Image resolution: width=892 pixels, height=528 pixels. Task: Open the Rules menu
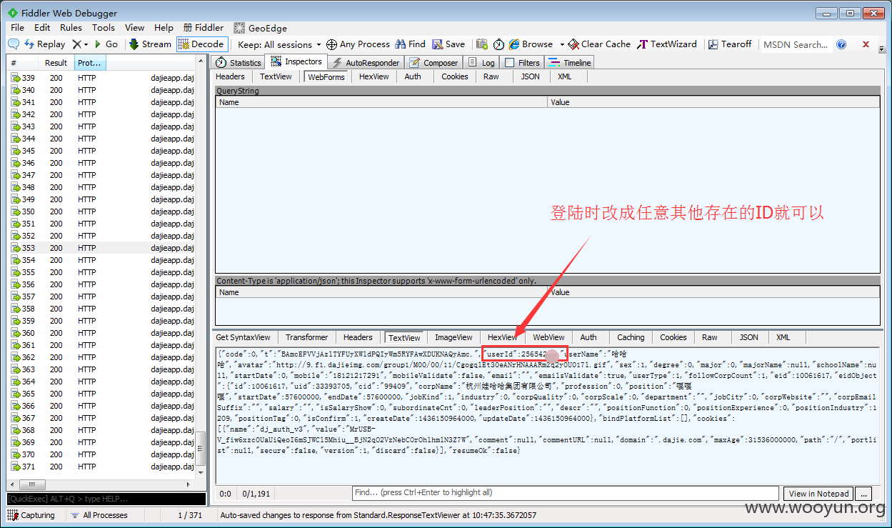point(71,28)
